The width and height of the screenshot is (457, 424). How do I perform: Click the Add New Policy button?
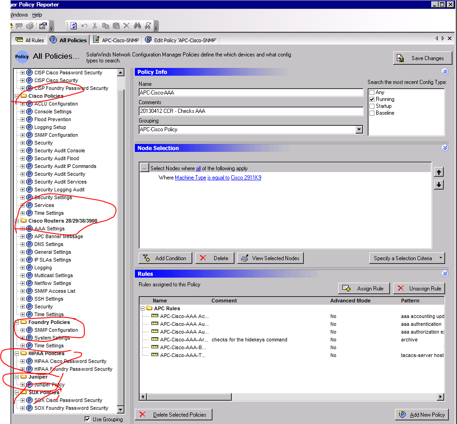coord(422,414)
